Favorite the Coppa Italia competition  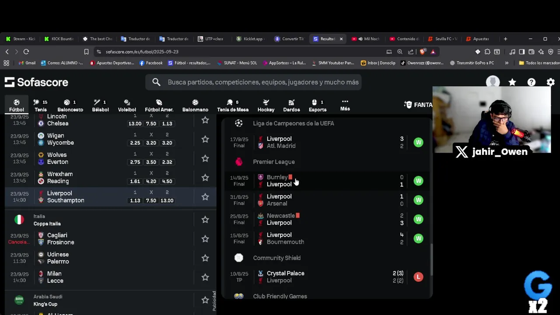click(x=205, y=220)
